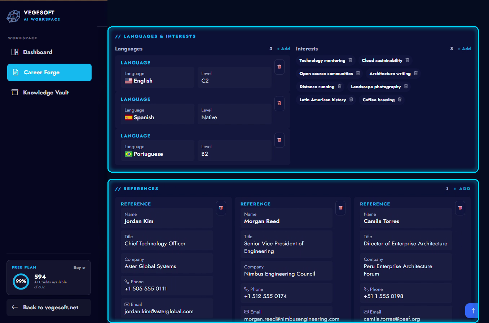Edit the Spanish language field
This screenshot has width=489, height=323.
click(x=158, y=114)
